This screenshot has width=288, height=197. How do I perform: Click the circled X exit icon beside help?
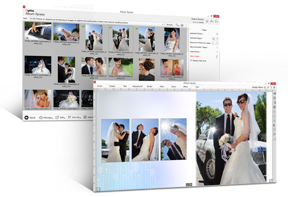(274, 88)
